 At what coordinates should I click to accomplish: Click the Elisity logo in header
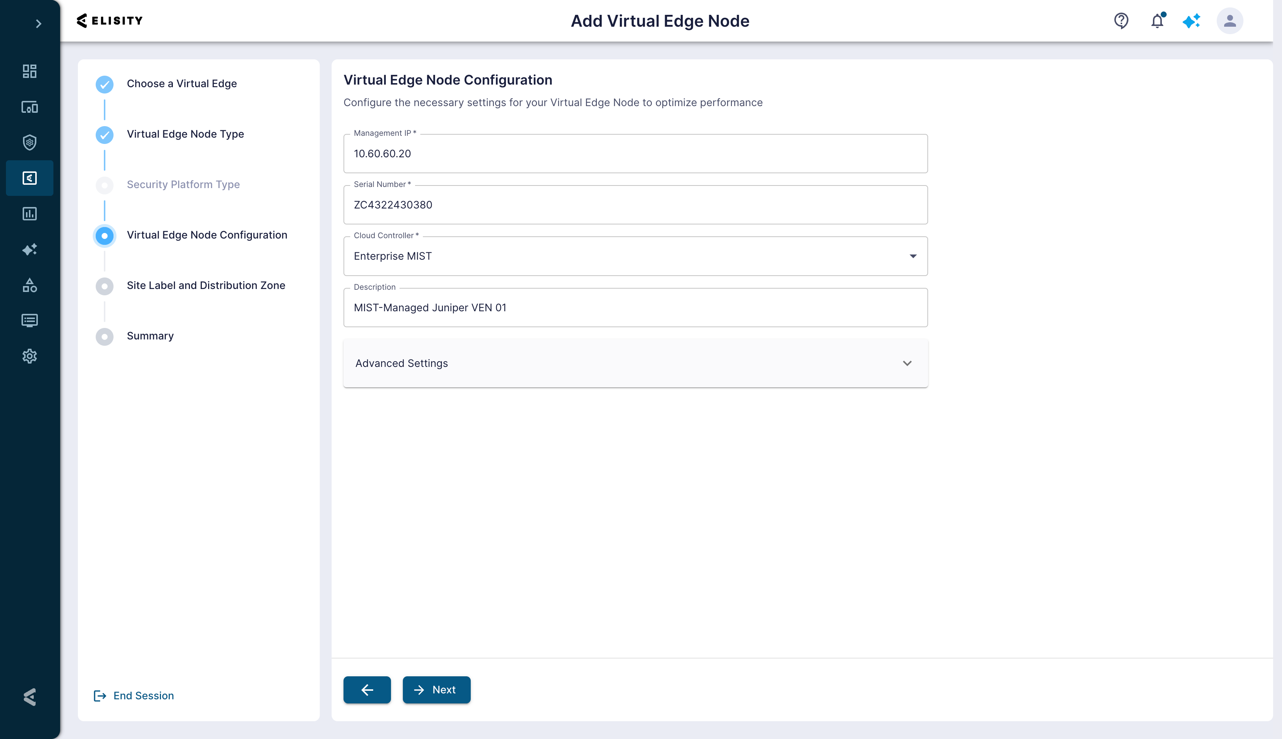click(110, 21)
